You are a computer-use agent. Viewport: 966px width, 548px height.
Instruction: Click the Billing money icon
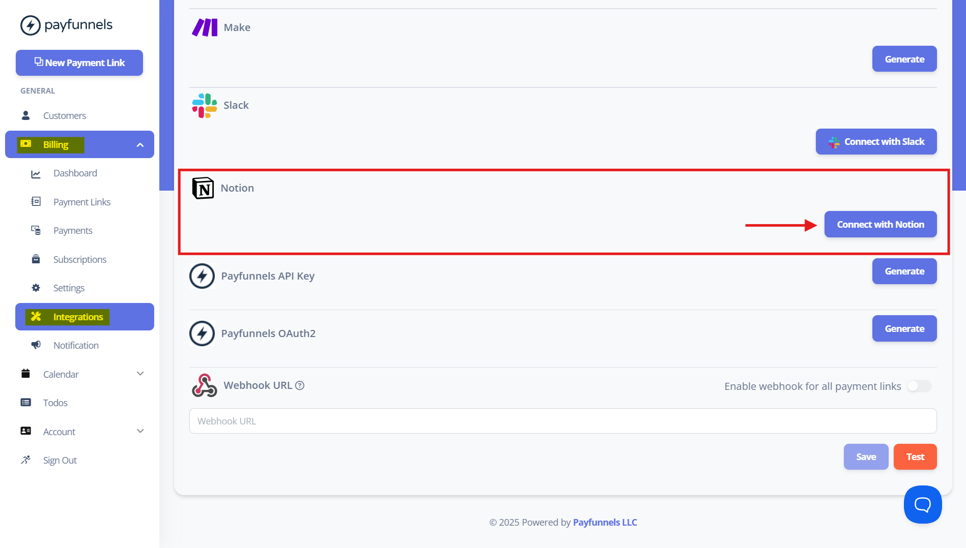(25, 144)
